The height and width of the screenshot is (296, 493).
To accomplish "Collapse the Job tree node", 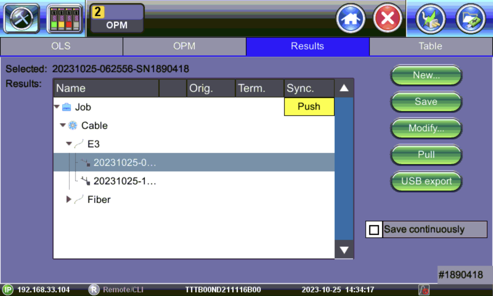I will (57, 107).
